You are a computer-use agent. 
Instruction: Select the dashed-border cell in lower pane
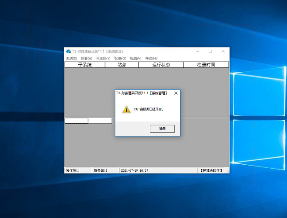pos(76,121)
